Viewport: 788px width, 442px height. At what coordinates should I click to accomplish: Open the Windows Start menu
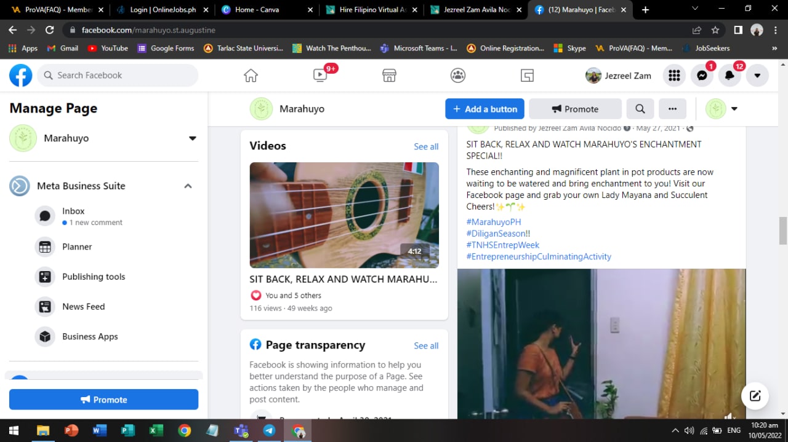pyautogui.click(x=14, y=430)
